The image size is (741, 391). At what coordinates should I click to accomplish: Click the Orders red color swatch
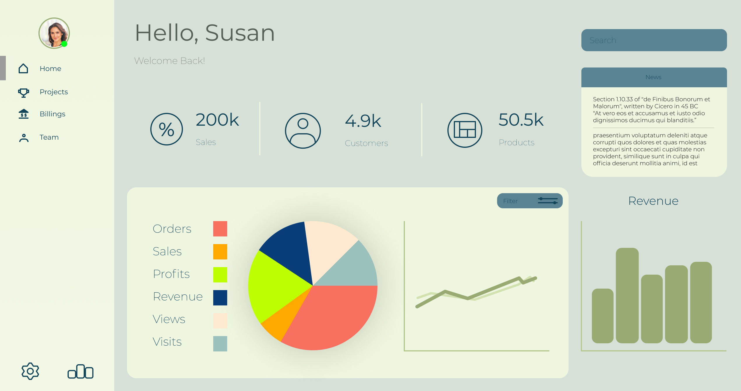coord(220,229)
